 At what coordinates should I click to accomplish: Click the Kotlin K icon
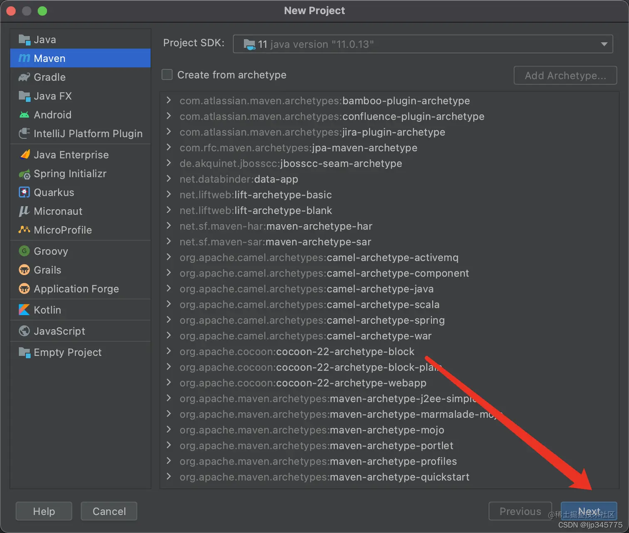pyautogui.click(x=25, y=310)
